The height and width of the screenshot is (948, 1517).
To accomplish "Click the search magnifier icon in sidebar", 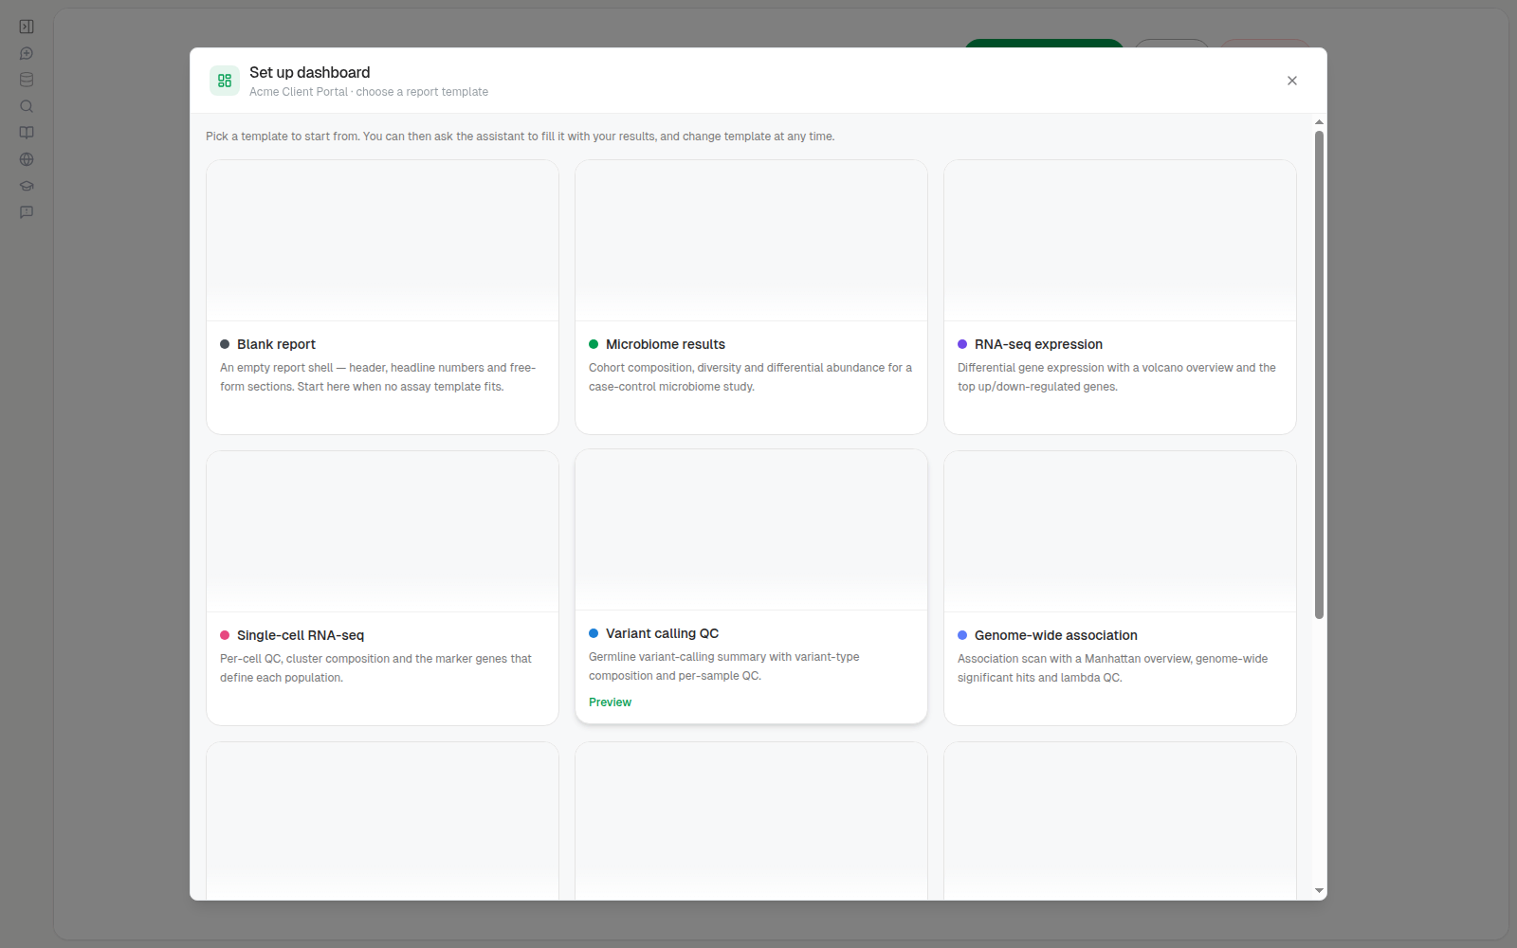I will pyautogui.click(x=27, y=106).
